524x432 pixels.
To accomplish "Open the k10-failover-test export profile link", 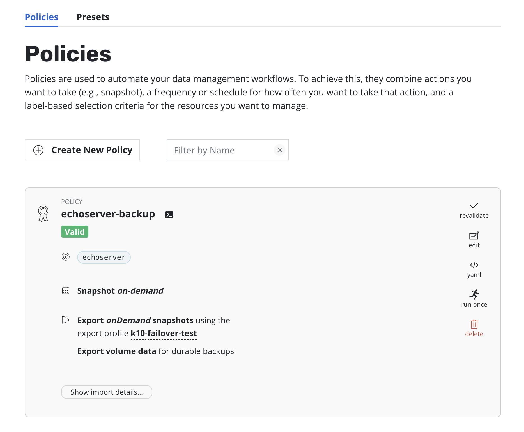I will point(164,333).
